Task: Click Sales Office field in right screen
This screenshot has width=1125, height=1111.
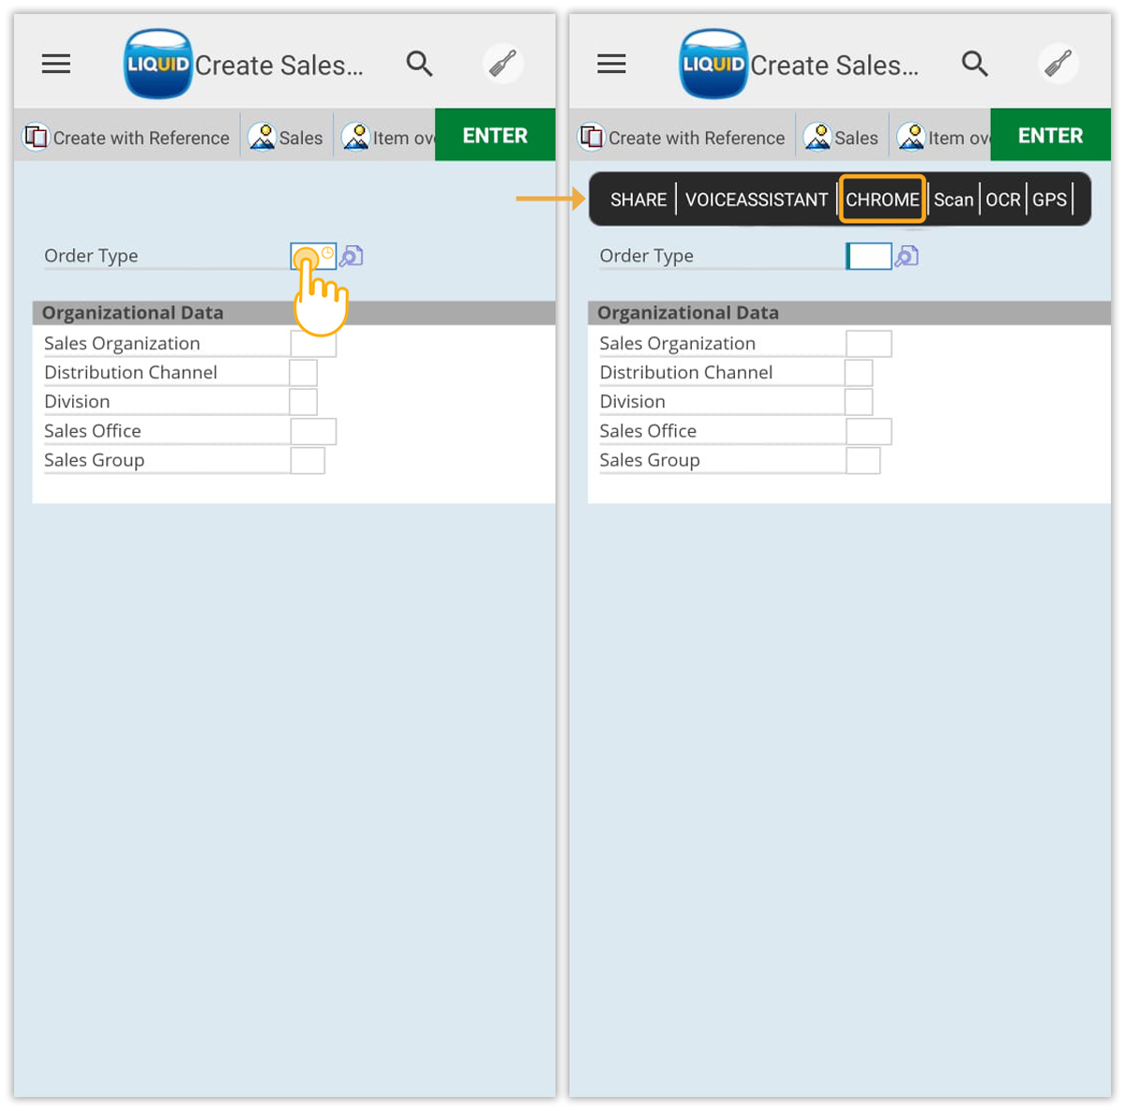Action: pos(868,431)
